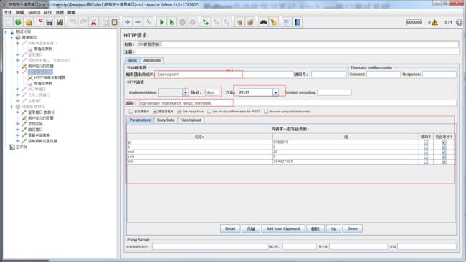Viewport: 466px width, 262px height.
Task: Click the grey Stop icon
Action: (x=183, y=22)
